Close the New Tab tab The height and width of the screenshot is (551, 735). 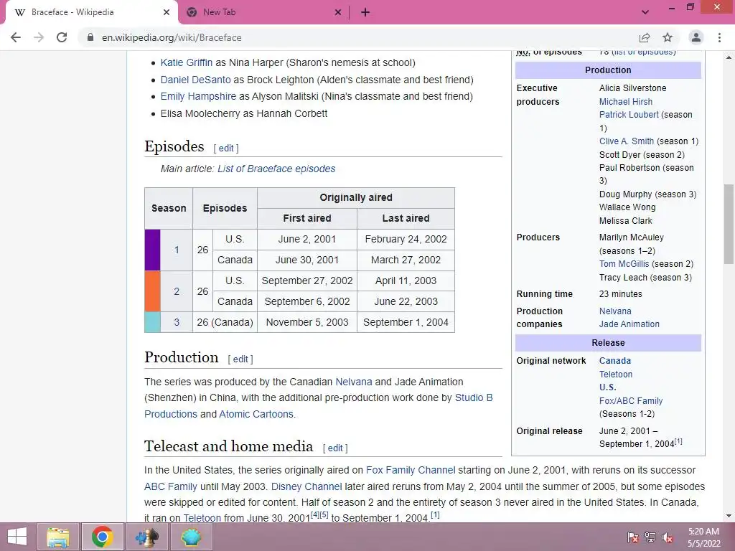point(338,12)
